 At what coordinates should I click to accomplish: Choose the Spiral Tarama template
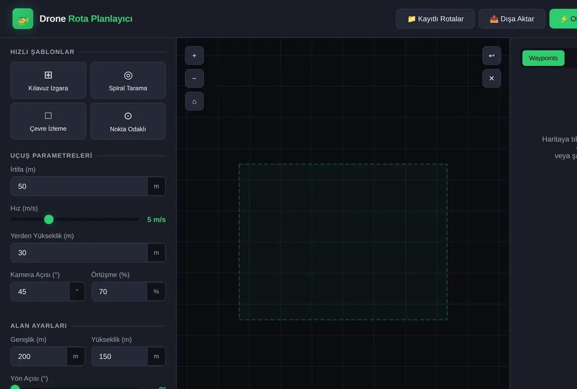point(128,80)
